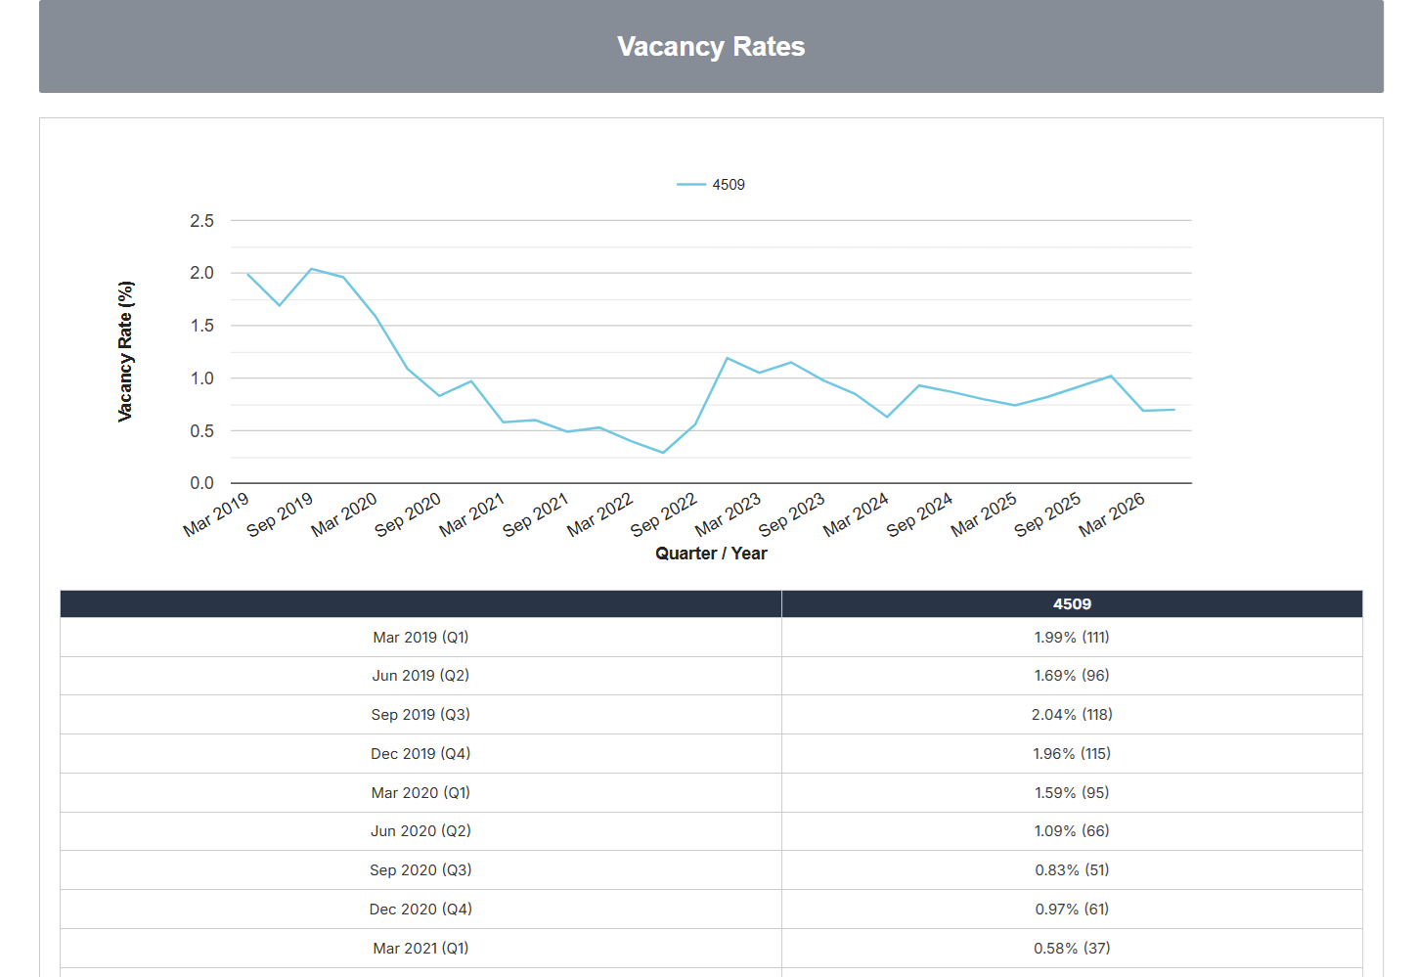Click the Jun 2019 (Q2) row label
The width and height of the screenshot is (1415, 977).
420,676
